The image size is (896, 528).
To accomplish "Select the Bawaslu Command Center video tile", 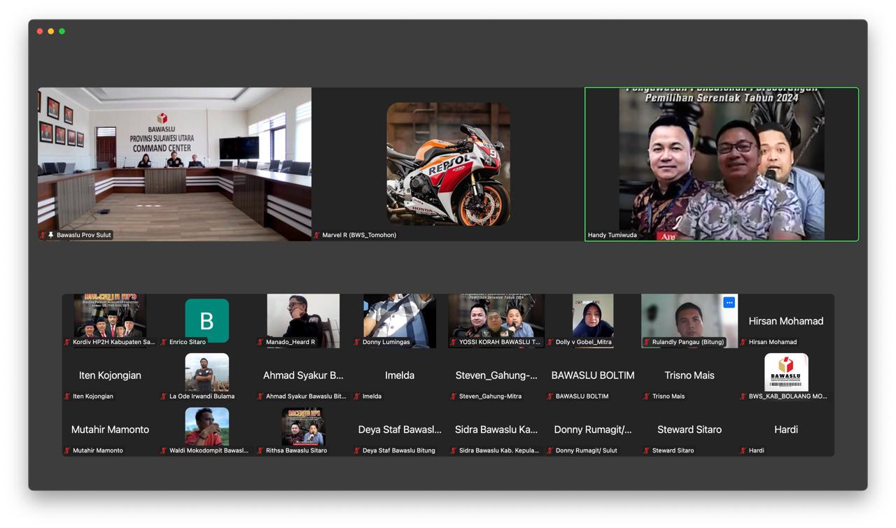I will (174, 164).
